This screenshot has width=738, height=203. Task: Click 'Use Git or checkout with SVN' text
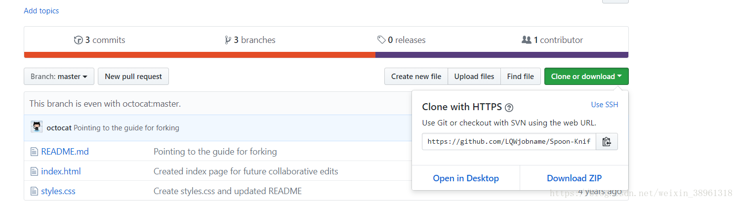coord(509,123)
